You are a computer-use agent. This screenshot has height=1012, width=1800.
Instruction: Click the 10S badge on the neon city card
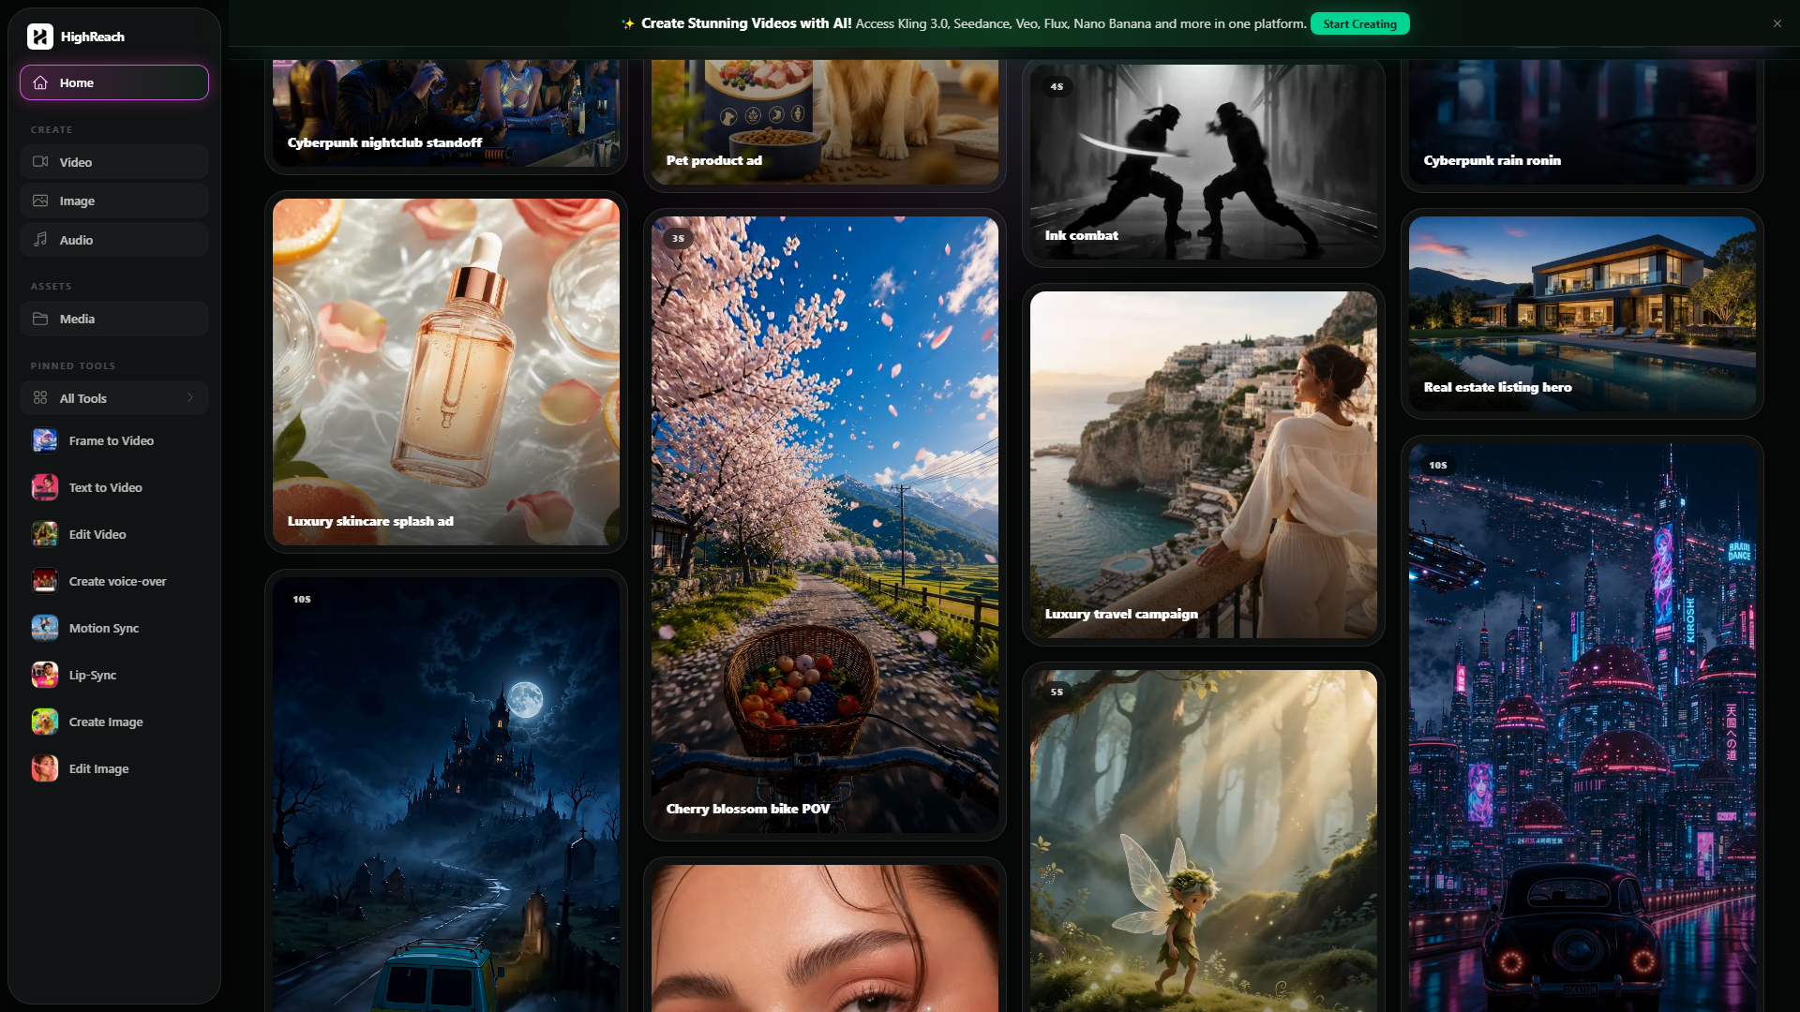pos(1438,465)
